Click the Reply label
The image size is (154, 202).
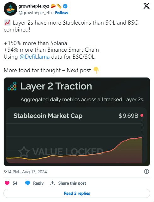38,183
